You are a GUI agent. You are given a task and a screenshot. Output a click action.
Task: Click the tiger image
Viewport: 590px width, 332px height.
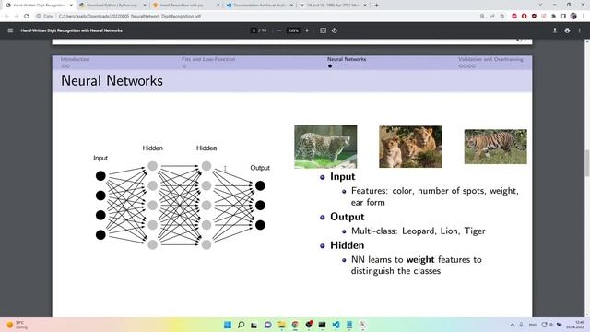click(496, 147)
